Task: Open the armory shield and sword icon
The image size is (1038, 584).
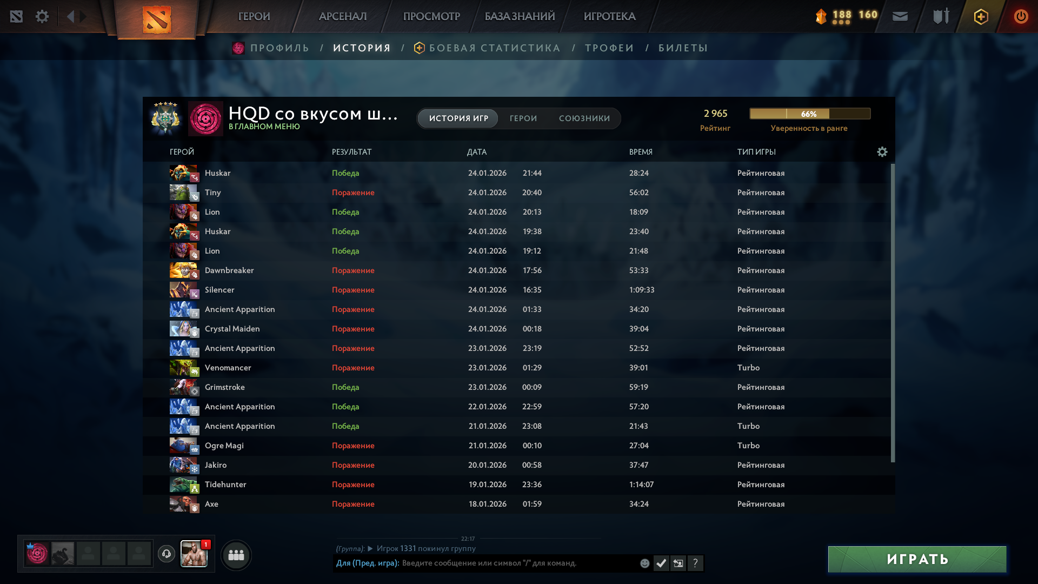Action: point(941,16)
